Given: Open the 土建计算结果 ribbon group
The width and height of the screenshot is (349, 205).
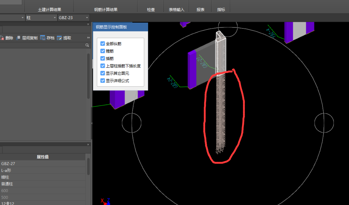Looking at the screenshot, I should pyautogui.click(x=49, y=10).
